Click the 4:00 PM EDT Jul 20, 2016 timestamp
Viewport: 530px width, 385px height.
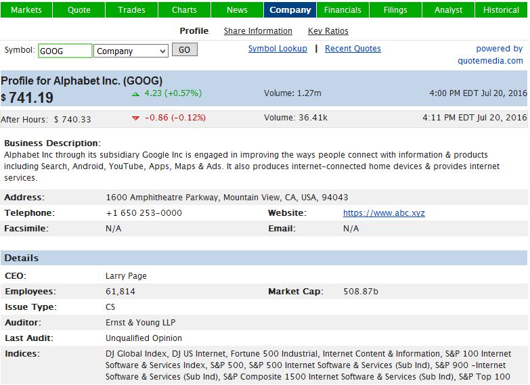478,93
